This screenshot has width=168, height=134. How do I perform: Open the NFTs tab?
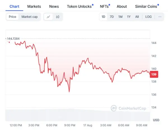[105, 6]
